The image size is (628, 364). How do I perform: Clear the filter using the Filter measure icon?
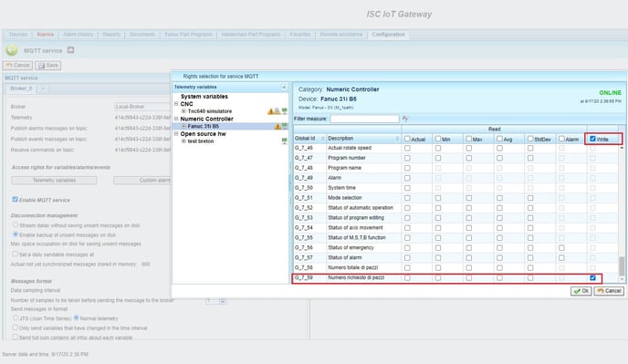(x=405, y=119)
